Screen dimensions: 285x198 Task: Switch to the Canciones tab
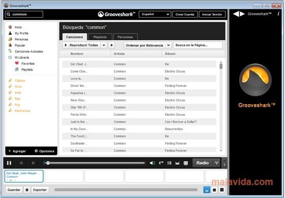pos(75,37)
